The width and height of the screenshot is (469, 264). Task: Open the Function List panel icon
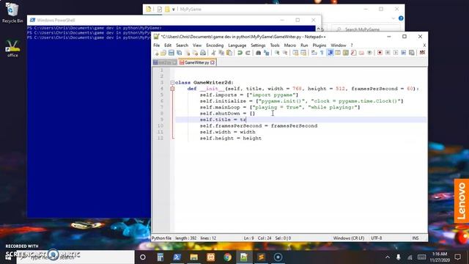pos(353,53)
